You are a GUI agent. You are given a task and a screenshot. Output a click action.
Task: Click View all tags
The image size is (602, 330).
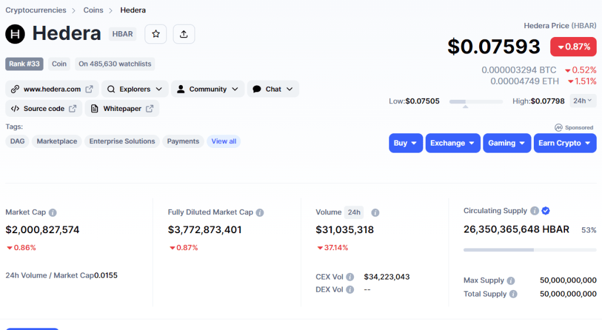[x=224, y=141]
